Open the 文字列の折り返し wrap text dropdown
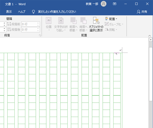 click(61, 24)
